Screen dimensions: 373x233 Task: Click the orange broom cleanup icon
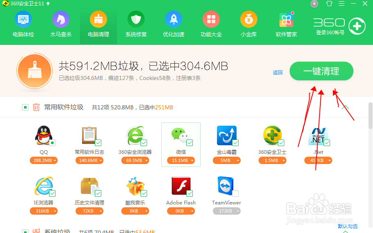coord(34,71)
